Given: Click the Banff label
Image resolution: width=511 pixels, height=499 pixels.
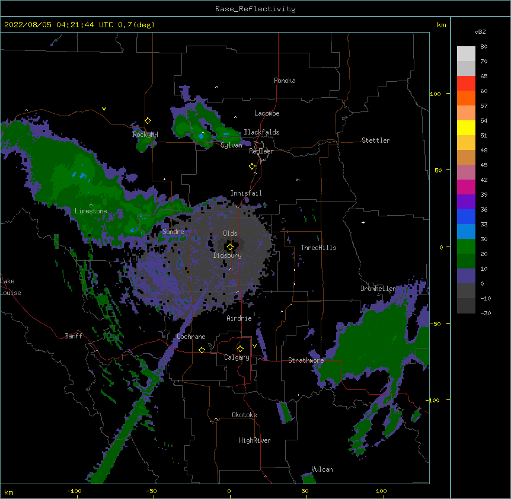Looking at the screenshot, I should click(x=74, y=336).
